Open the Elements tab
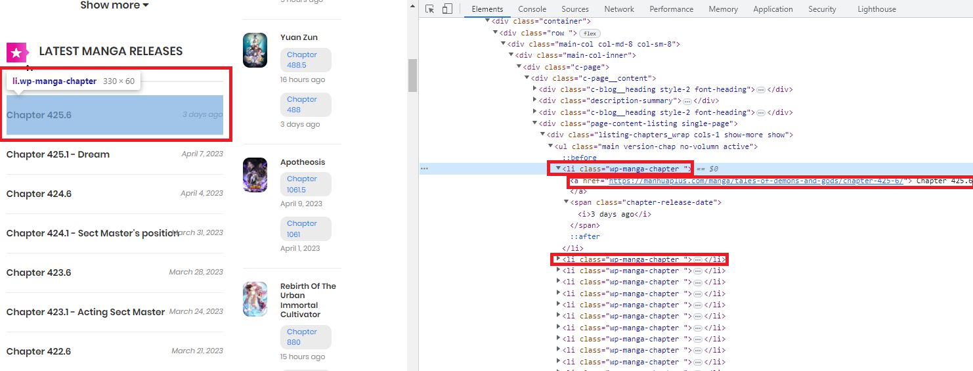Viewport: 973px width, 371px height. pyautogui.click(x=487, y=9)
